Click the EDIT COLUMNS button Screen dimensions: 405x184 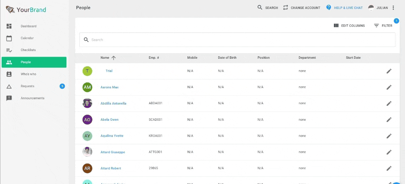coord(349,26)
